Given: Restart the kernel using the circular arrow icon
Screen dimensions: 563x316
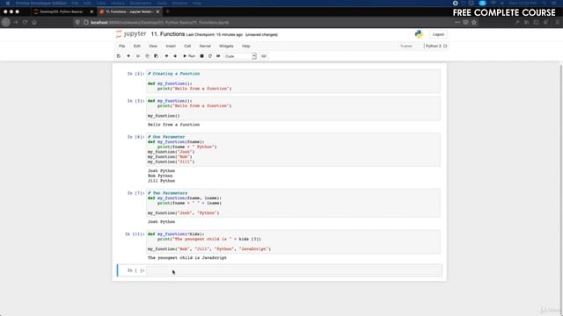Looking at the screenshot, I should click(210, 56).
